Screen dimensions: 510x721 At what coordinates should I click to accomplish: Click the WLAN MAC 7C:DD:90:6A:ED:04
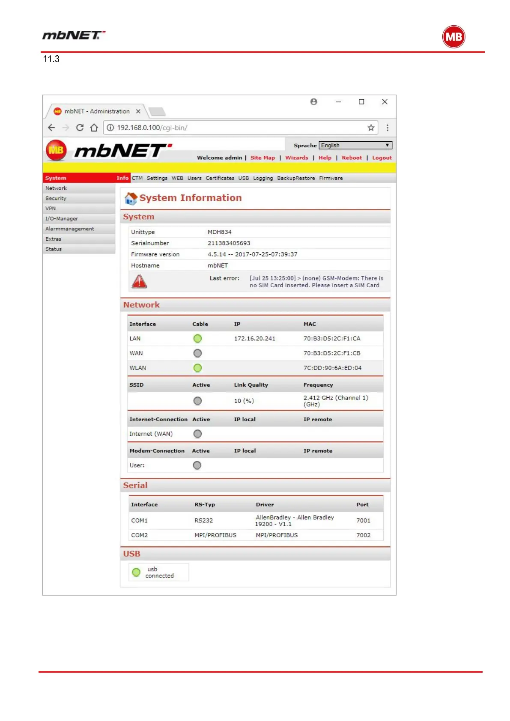coord(332,368)
